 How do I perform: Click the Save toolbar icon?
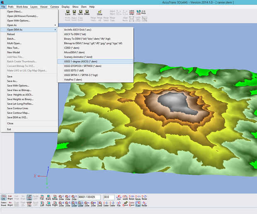coord(68,14)
